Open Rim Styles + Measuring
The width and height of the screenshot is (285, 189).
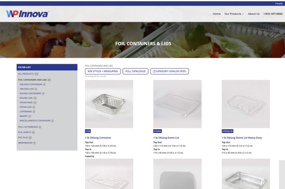pyautogui.click(x=103, y=72)
